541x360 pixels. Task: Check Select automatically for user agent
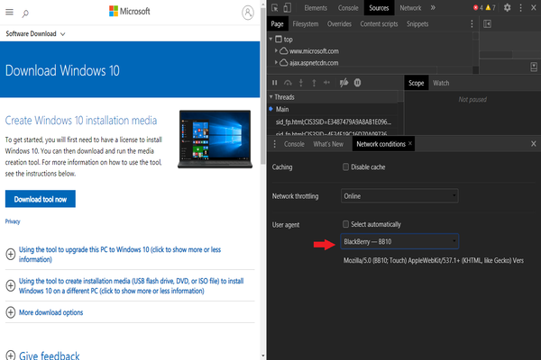(345, 224)
